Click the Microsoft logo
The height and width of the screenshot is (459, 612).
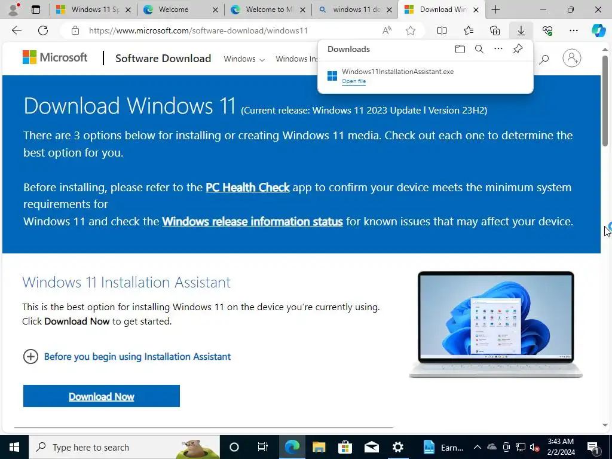55,57
